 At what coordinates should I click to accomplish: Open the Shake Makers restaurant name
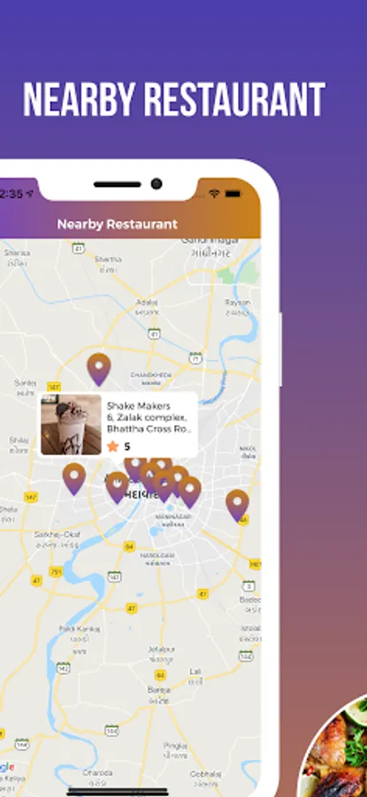[139, 406]
